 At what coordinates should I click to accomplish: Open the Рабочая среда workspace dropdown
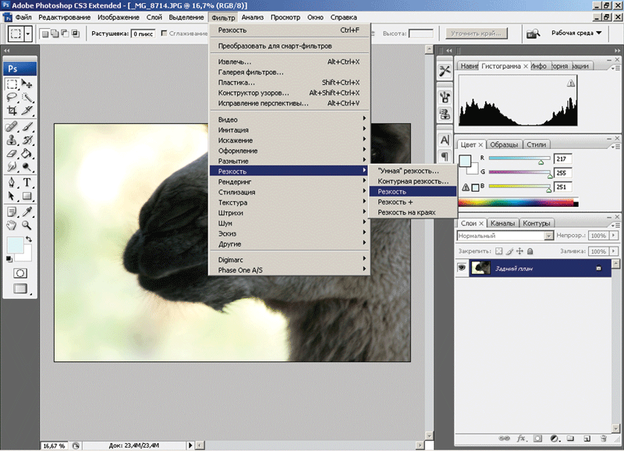[575, 34]
